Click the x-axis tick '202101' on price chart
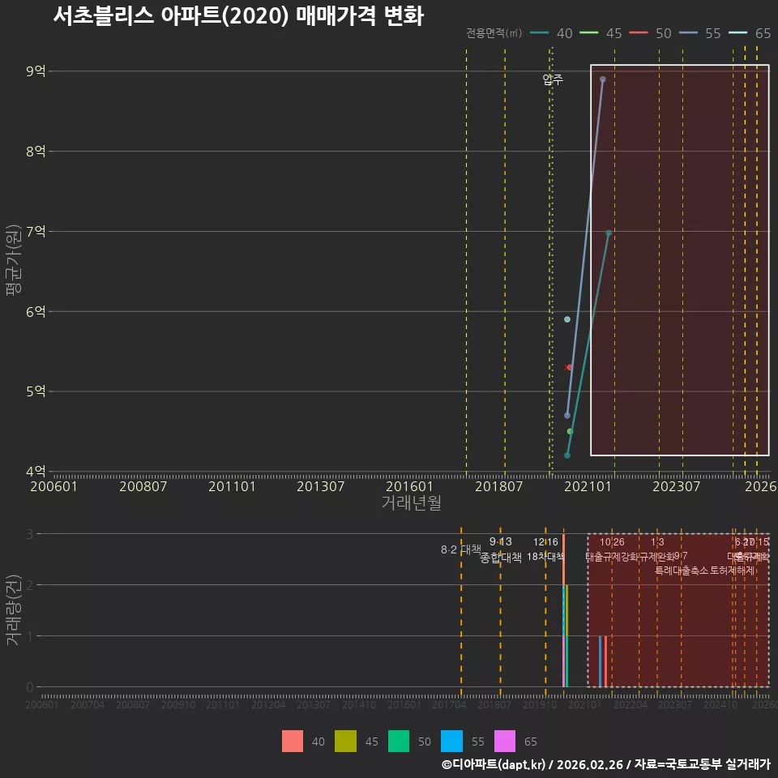This screenshot has width=778, height=778. pos(588,486)
